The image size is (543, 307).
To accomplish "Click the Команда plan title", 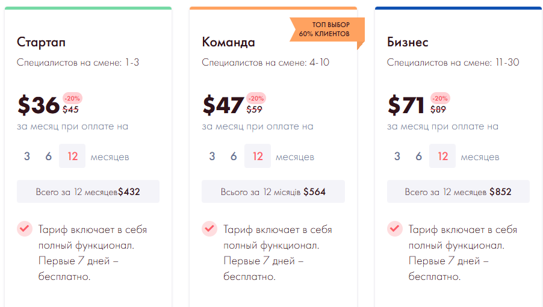I will pos(229,42).
